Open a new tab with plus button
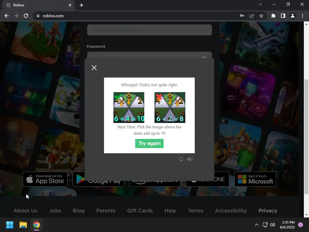This screenshot has width=309, height=232. pyautogui.click(x=81, y=5)
